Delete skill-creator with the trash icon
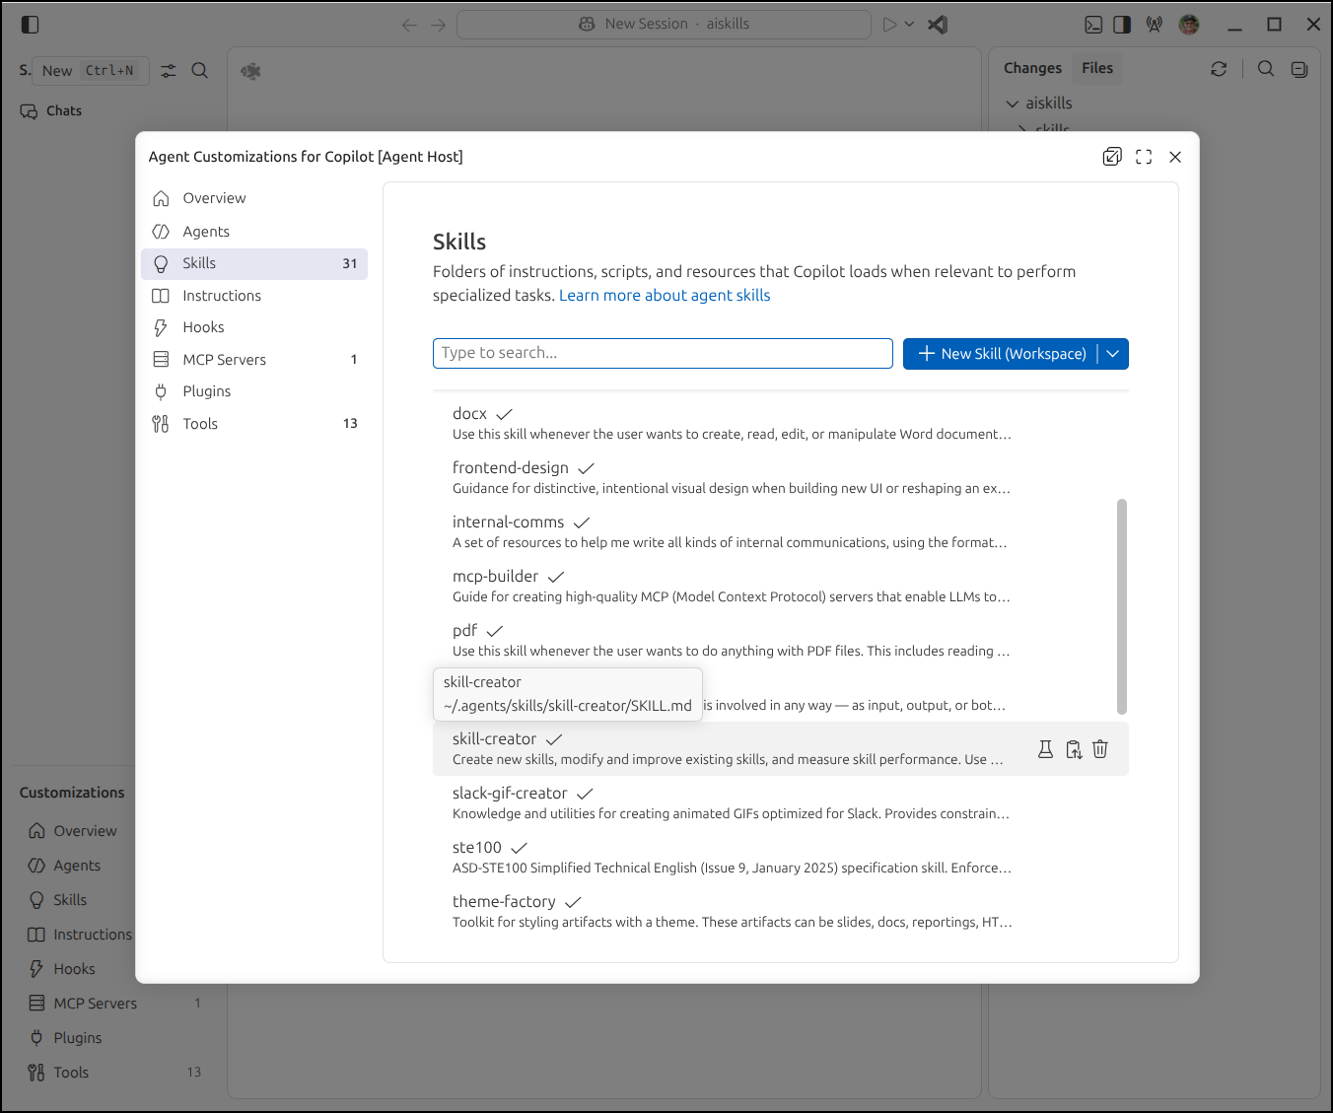Image resolution: width=1333 pixels, height=1113 pixels. (x=1100, y=749)
